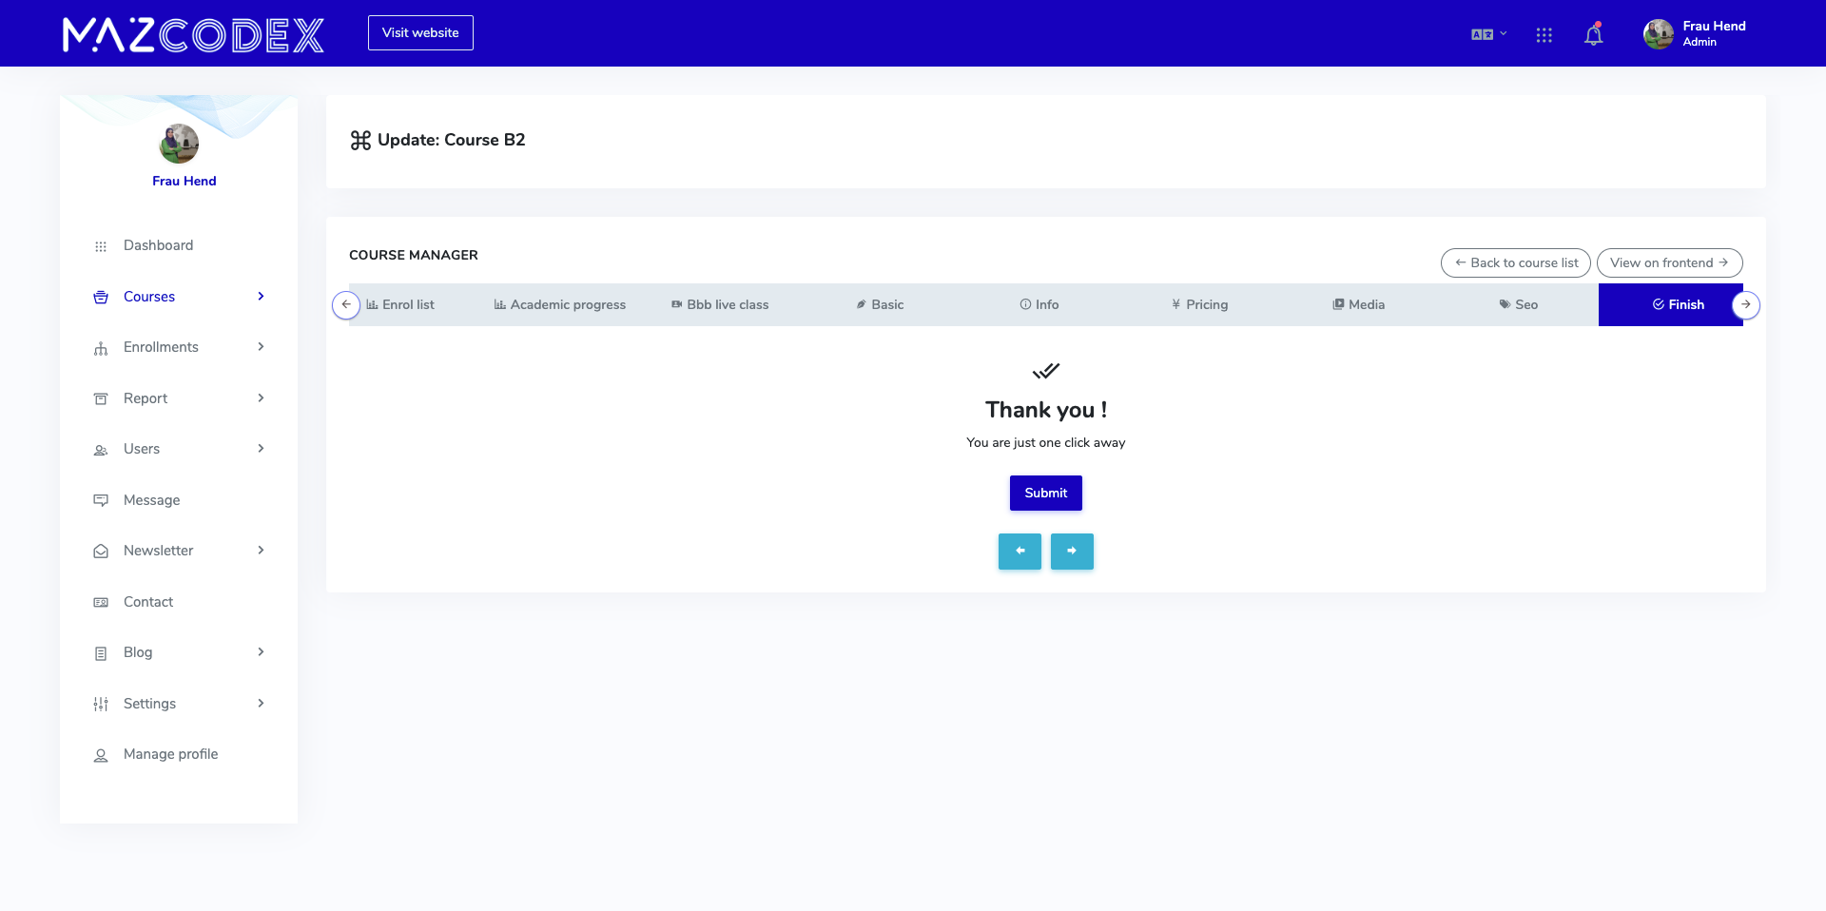
Task: Click Back to course list
Action: click(1516, 262)
